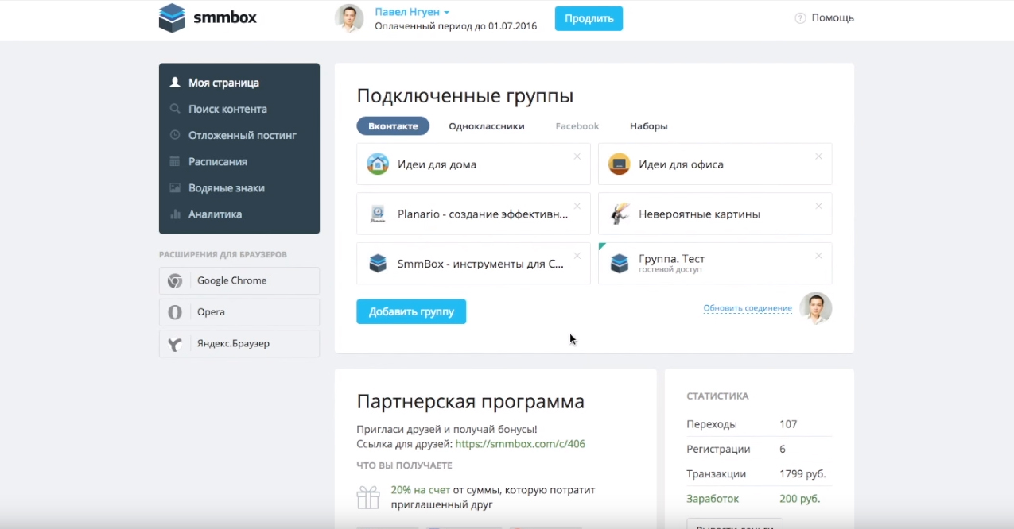Click the Расписания calendar icon

click(x=175, y=162)
